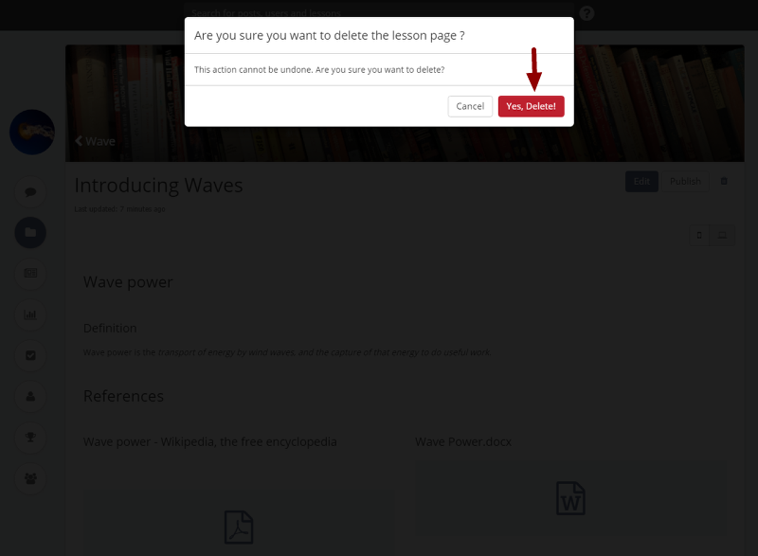
Task: Open the checkmark tasks sidebar icon
Action: click(30, 355)
